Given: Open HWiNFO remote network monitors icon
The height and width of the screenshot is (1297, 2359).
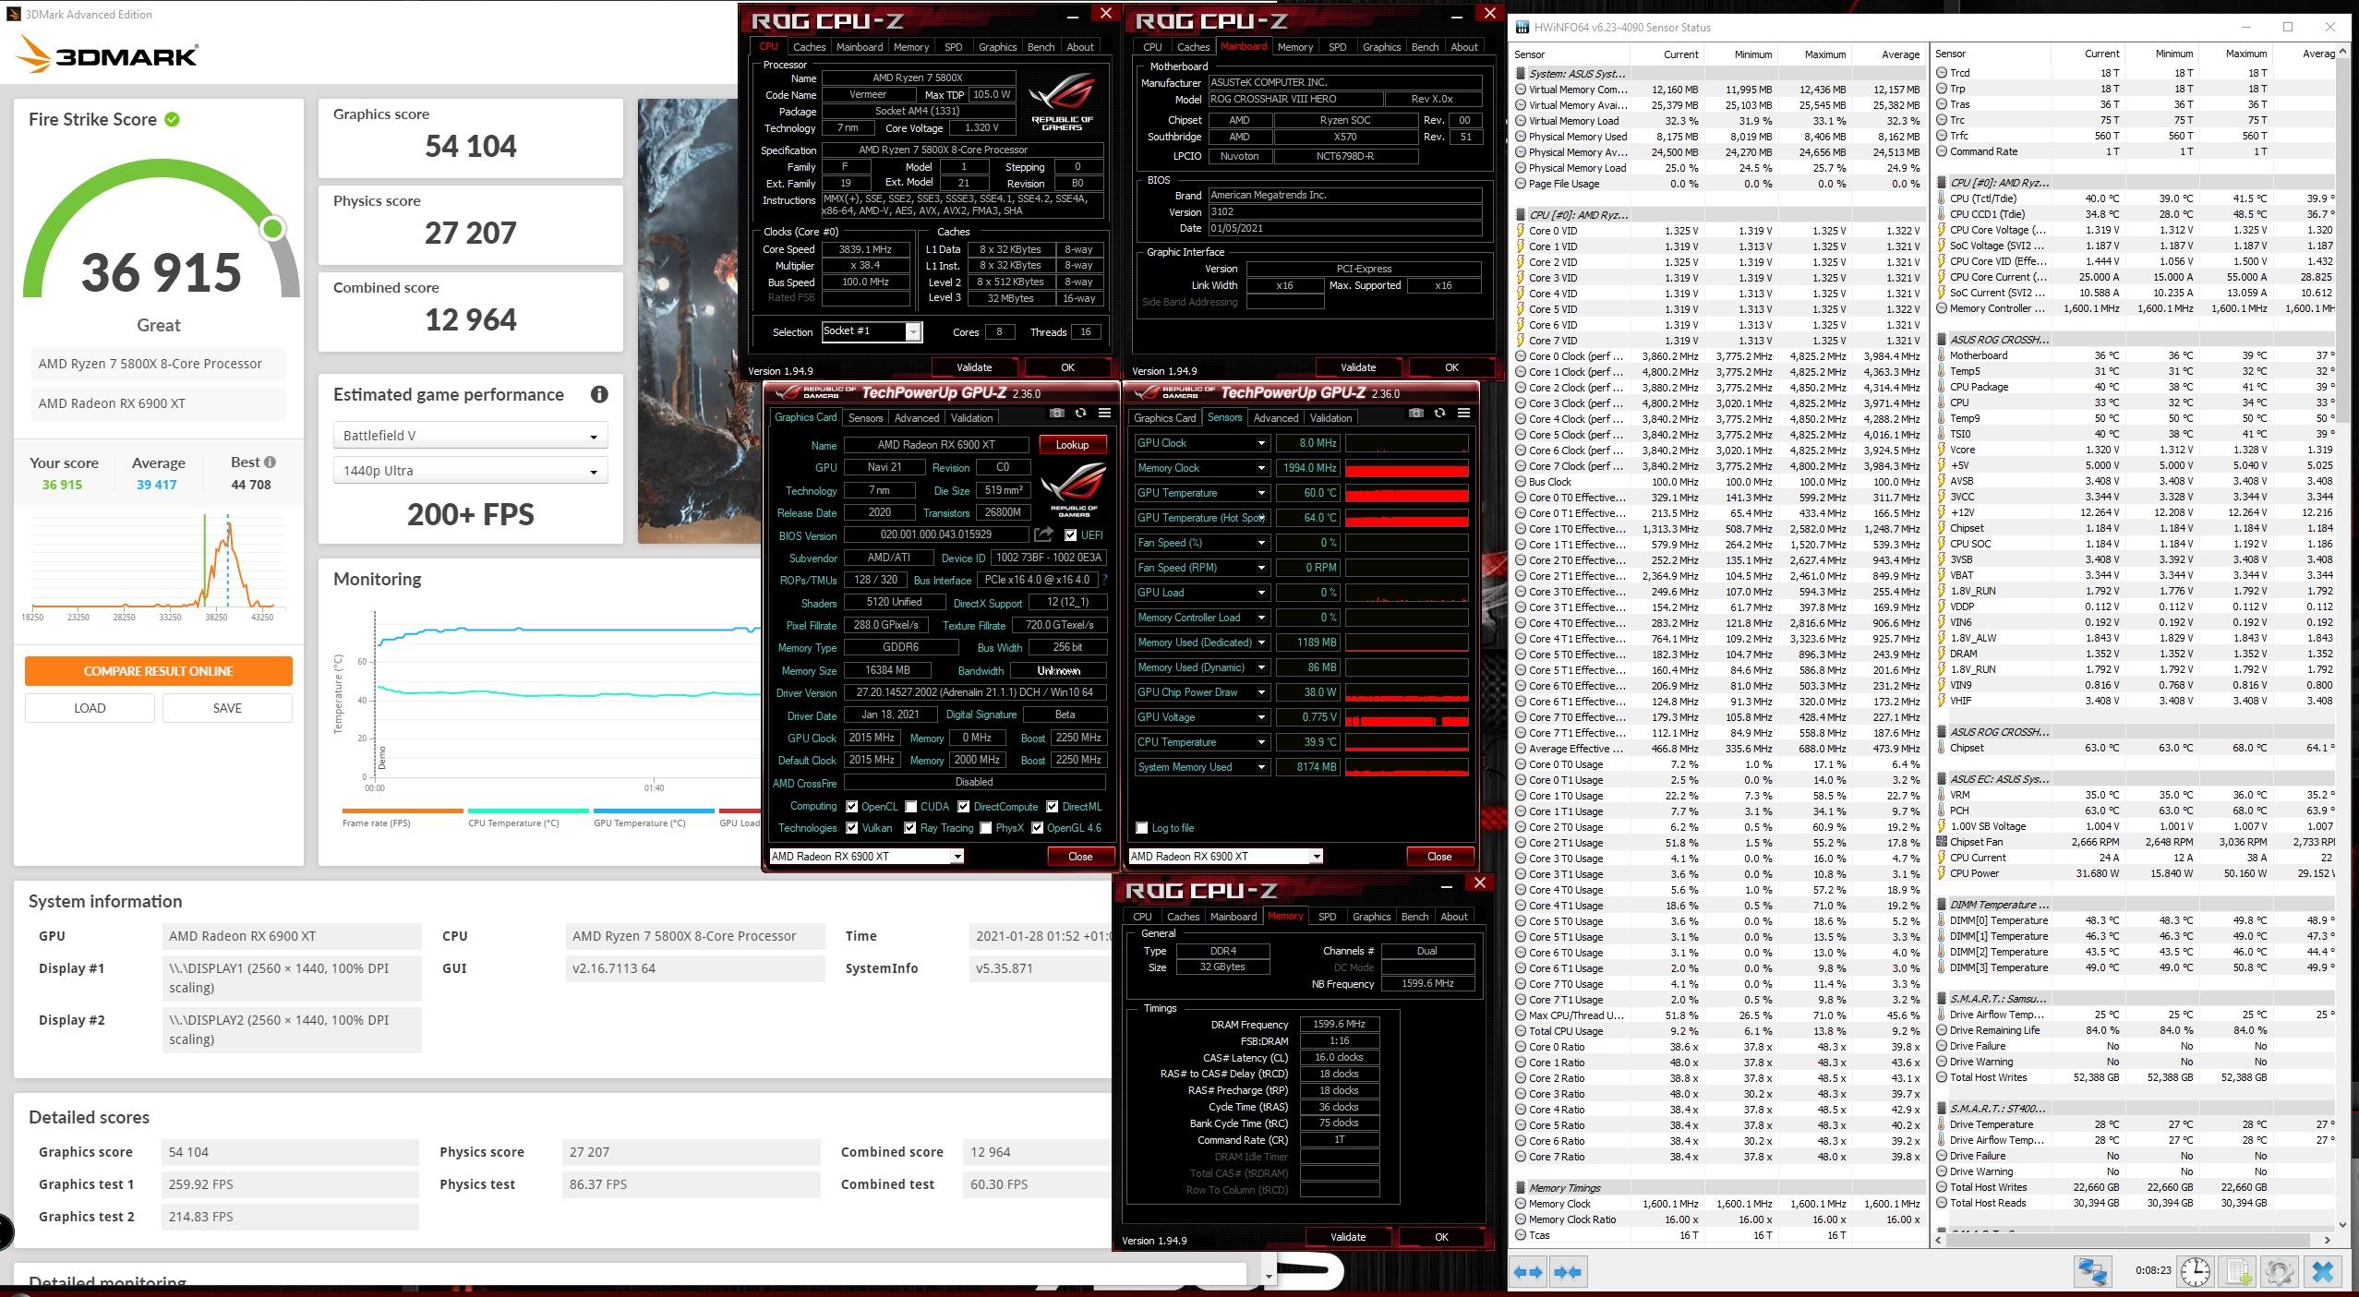Looking at the screenshot, I should click(x=2091, y=1271).
